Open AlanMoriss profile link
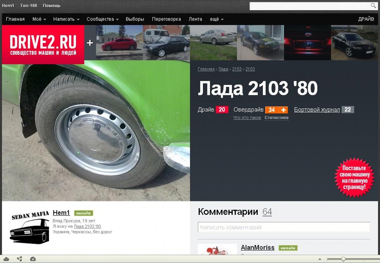 [258, 248]
